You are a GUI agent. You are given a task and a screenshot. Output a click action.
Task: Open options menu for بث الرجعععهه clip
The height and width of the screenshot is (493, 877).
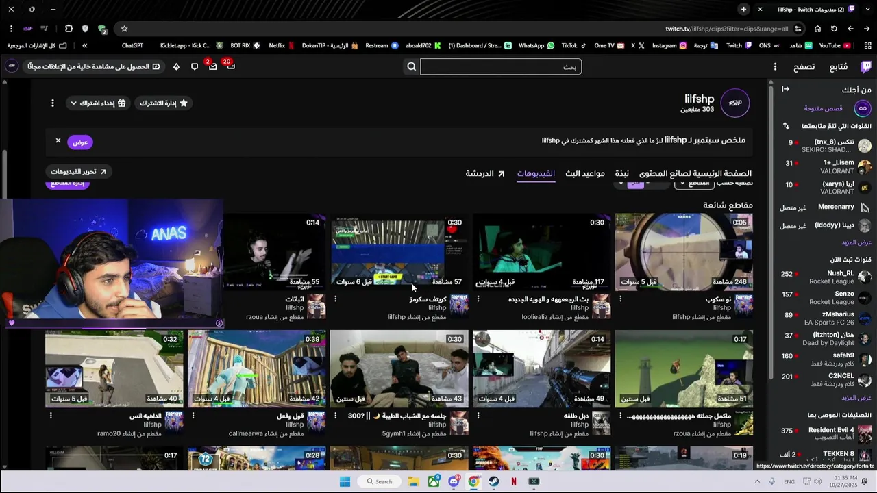tap(478, 299)
